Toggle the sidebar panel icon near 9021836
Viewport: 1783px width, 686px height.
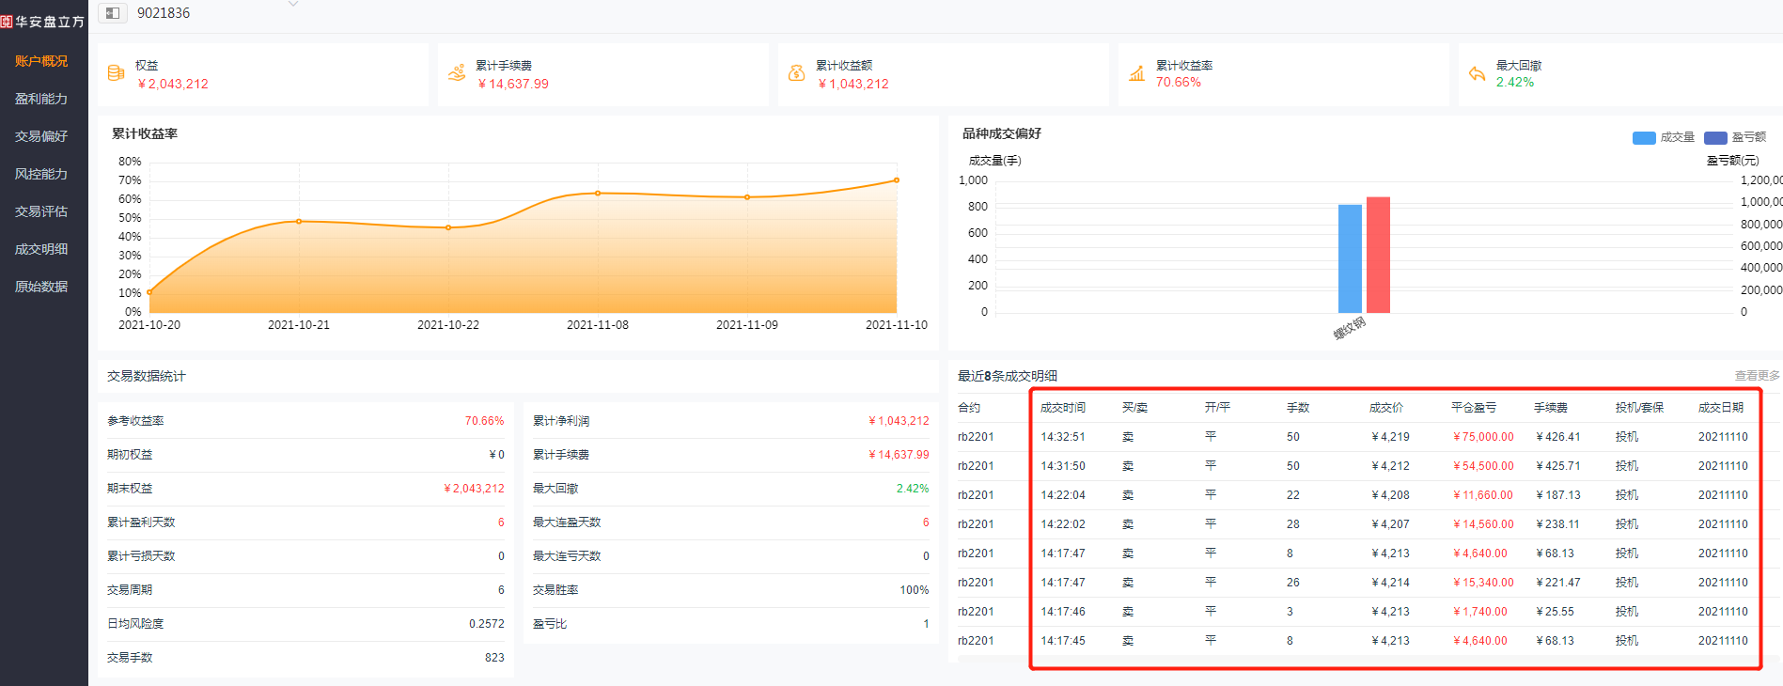point(113,13)
